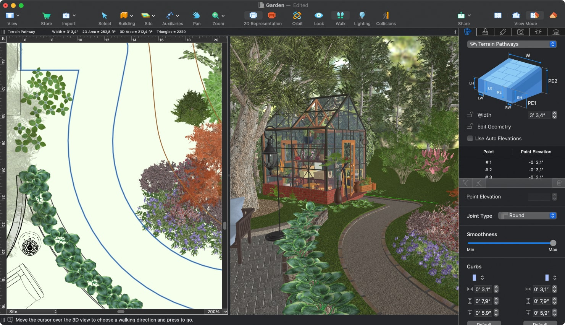Click the Site tools icon
Image resolution: width=565 pixels, height=325 pixels.
tap(146, 16)
